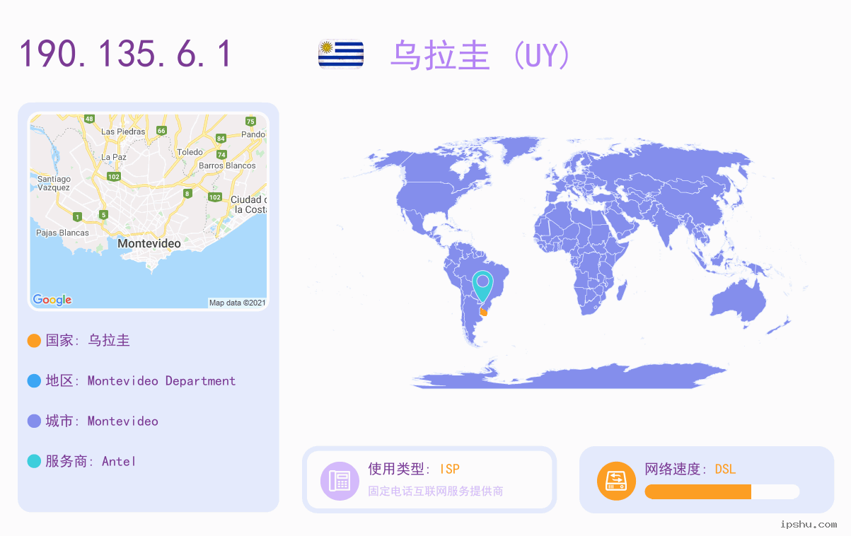Click the Antel service provider text
Image resolution: width=851 pixels, height=536 pixels.
click(119, 461)
